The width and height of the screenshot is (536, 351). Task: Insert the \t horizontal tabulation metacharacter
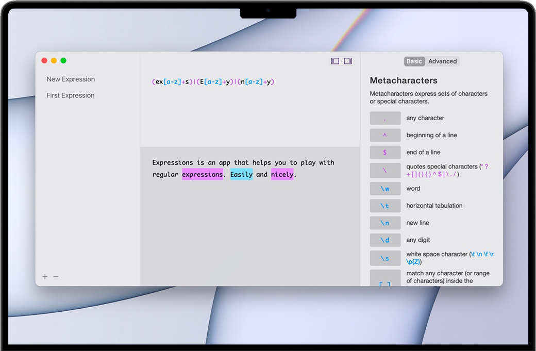tap(385, 206)
